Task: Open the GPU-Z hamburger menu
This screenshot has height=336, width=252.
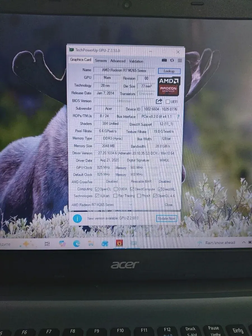Action: [x=180, y=60]
